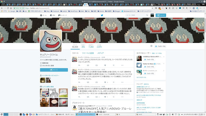Open the KDE application launcher in taskbar
The height and width of the screenshot is (116, 206).
[x=2, y=114]
